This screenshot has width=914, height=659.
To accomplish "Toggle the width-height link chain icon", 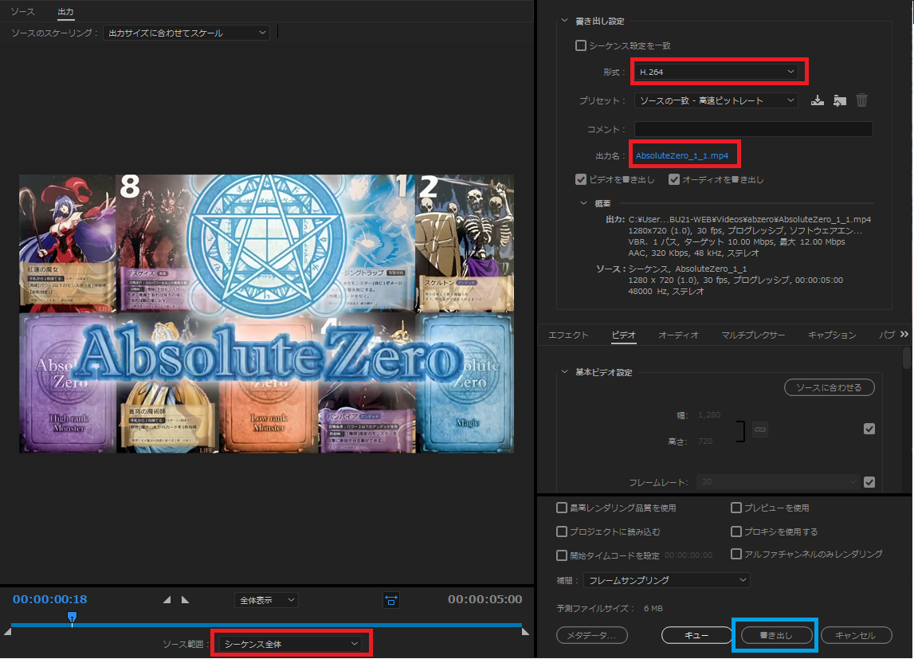I will click(760, 430).
